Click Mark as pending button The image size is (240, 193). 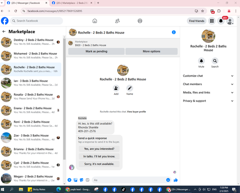click(96, 51)
